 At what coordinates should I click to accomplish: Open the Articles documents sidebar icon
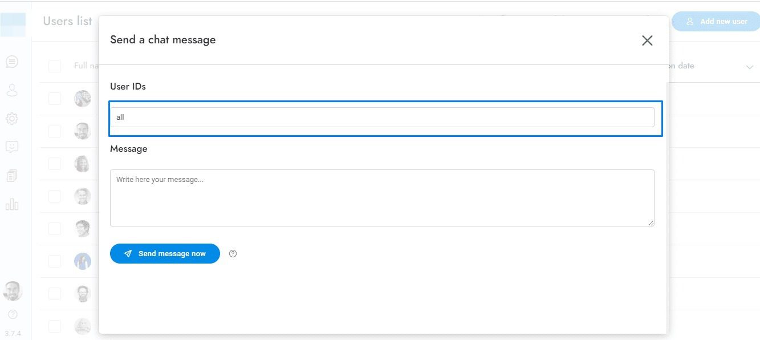(11, 176)
